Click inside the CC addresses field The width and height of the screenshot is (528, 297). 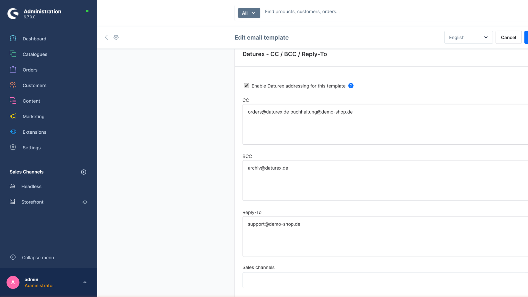[x=385, y=124]
